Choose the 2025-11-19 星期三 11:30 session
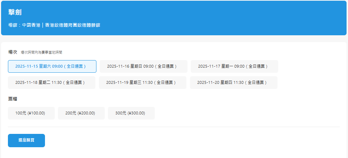The width and height of the screenshot is (348, 158). tap(143, 82)
